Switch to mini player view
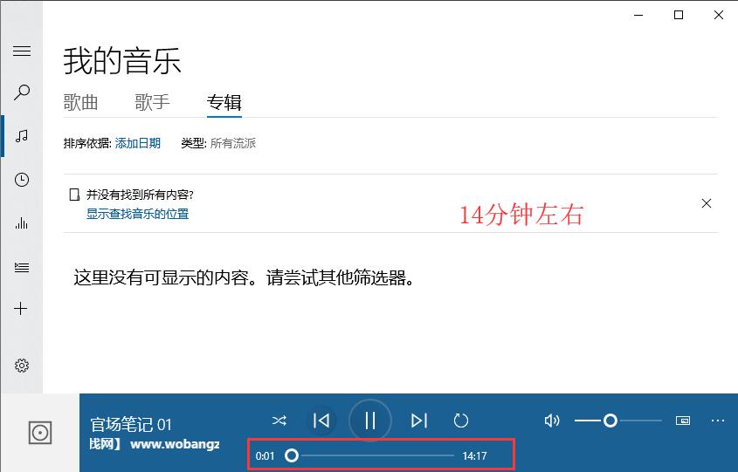 [x=683, y=421]
